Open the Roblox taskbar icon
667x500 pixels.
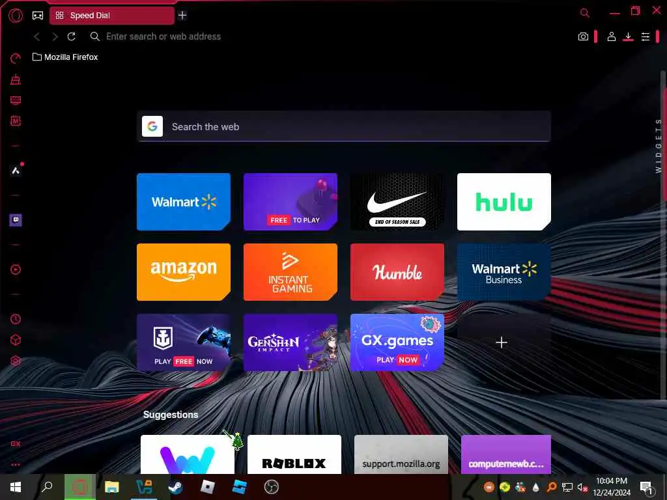pyautogui.click(x=207, y=487)
